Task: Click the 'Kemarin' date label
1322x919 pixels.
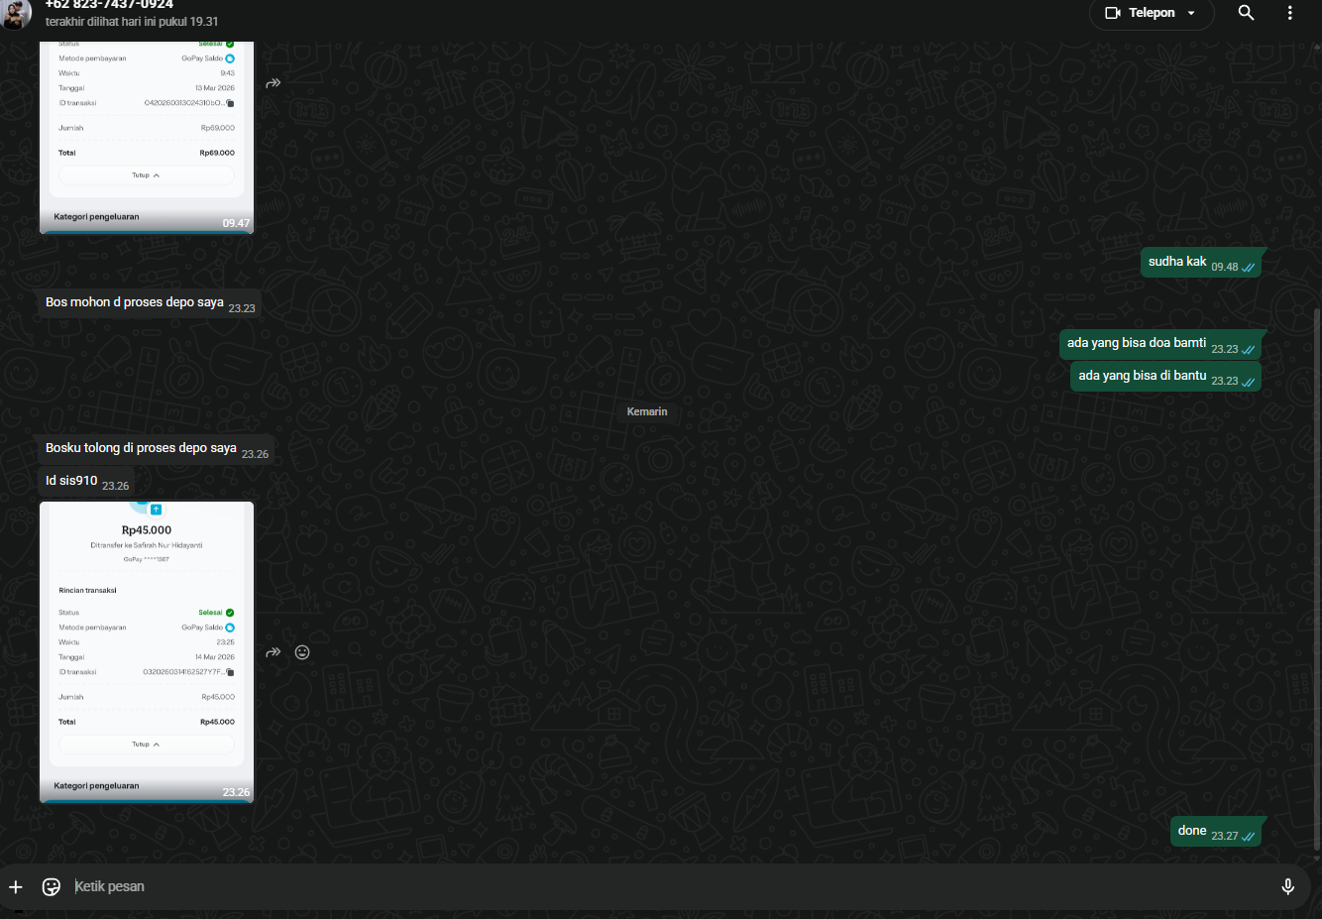Action: [647, 411]
